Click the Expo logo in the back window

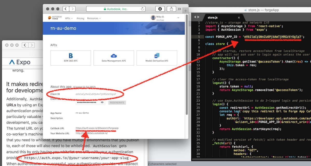coord(20,62)
